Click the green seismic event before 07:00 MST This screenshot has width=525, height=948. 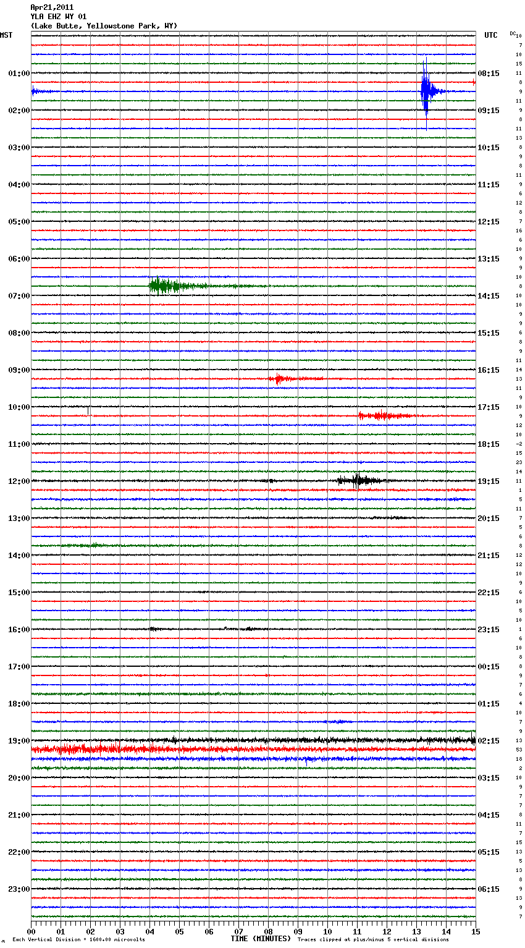pos(162,286)
